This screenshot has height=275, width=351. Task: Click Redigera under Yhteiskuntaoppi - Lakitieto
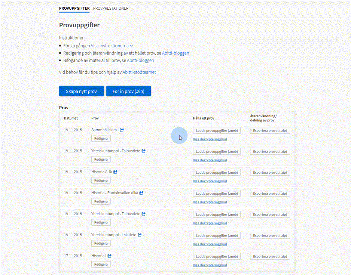click(x=101, y=243)
